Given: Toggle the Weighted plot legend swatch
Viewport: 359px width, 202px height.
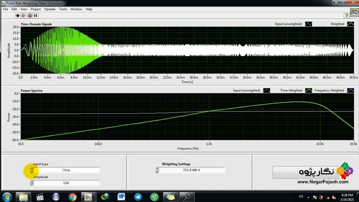Looking at the screenshot, I should coord(351,24).
